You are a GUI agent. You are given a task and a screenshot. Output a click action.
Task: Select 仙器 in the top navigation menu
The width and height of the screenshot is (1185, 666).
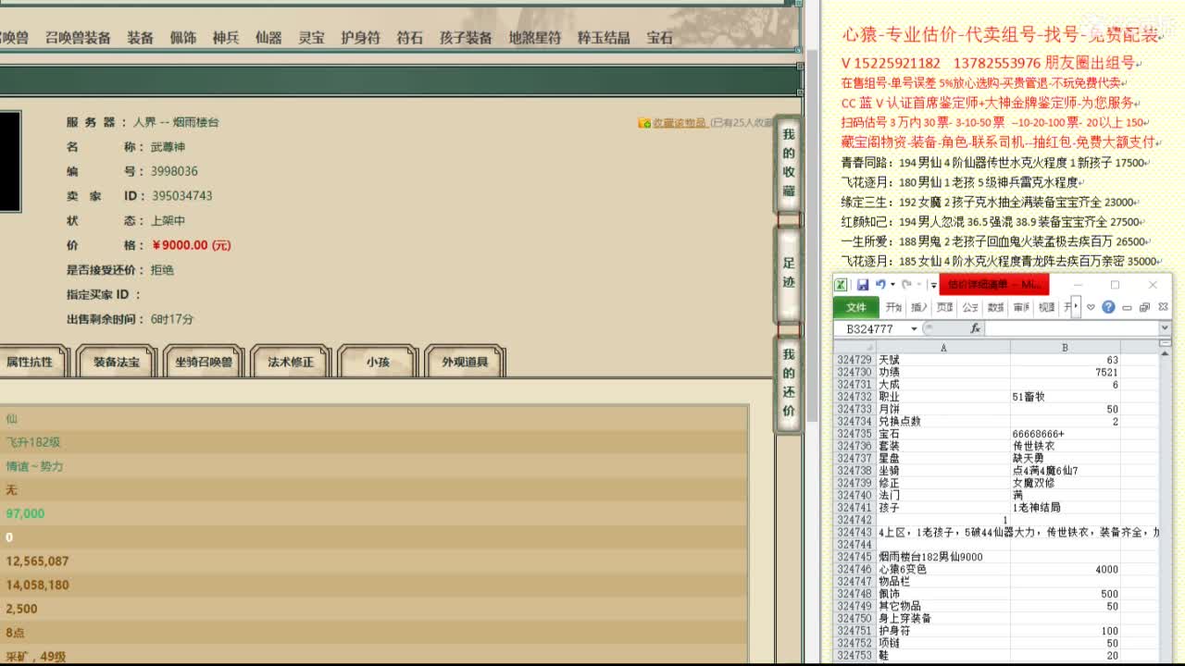click(268, 38)
